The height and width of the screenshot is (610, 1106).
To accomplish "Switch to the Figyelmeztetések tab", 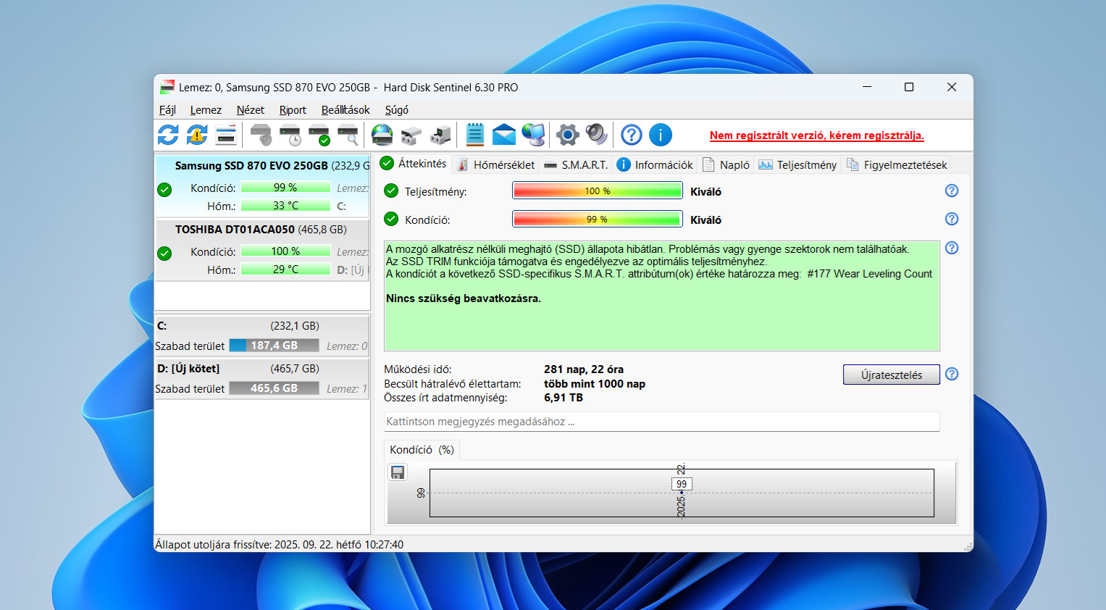I will 897,165.
